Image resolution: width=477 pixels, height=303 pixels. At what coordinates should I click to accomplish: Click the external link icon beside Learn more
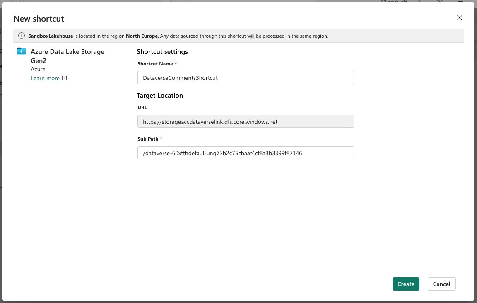[x=64, y=78]
